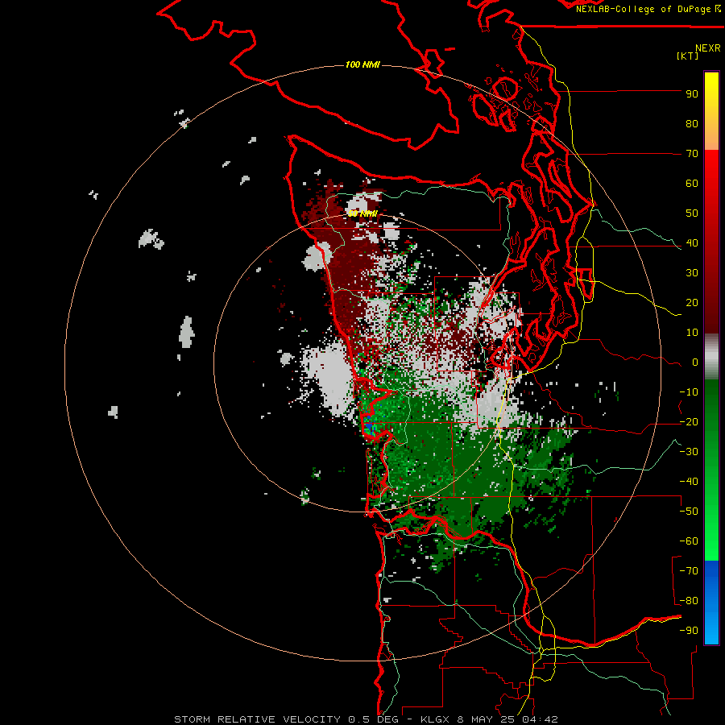Click the -80 scale label
This screenshot has width=725, height=725.
click(689, 601)
